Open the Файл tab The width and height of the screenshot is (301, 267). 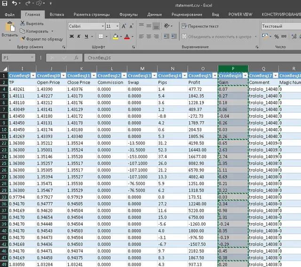click(9, 15)
